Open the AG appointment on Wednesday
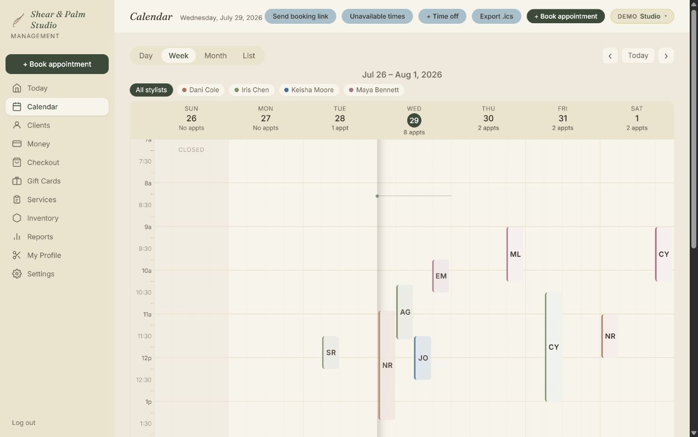 coord(404,312)
